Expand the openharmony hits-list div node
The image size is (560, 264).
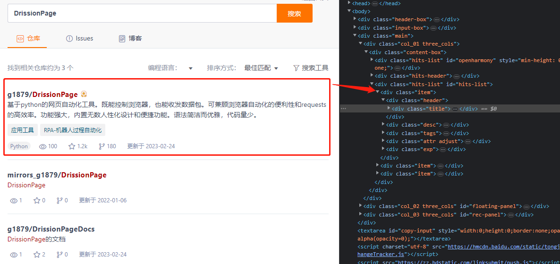click(372, 60)
